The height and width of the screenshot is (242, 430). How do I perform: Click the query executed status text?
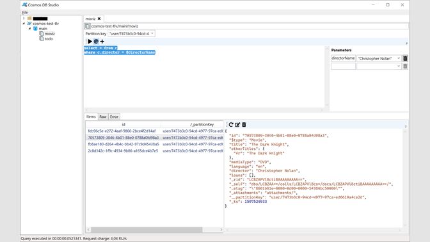click(x=74, y=239)
